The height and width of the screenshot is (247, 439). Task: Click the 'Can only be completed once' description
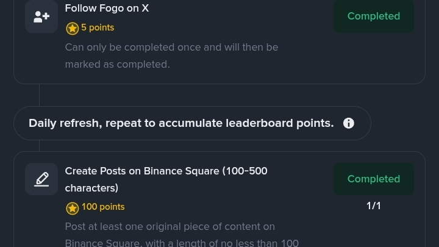(x=171, y=48)
